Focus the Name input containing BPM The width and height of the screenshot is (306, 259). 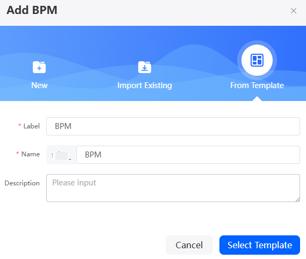[x=188, y=155]
